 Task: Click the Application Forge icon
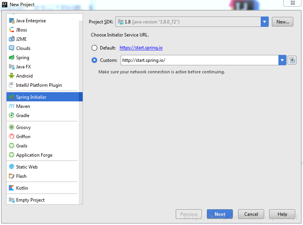tap(12, 155)
